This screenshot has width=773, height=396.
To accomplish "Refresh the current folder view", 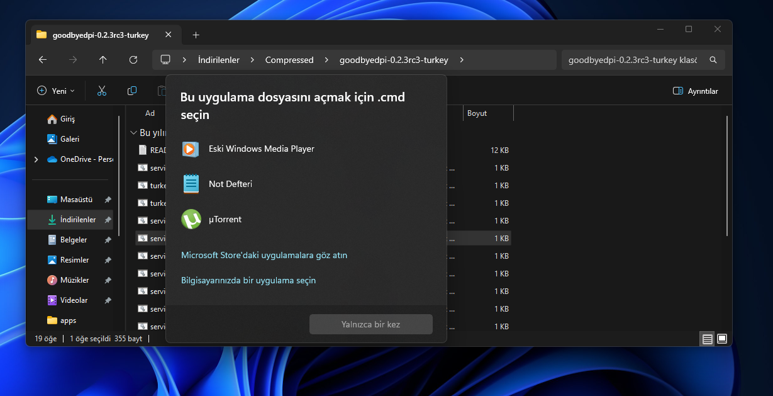I will tap(133, 60).
